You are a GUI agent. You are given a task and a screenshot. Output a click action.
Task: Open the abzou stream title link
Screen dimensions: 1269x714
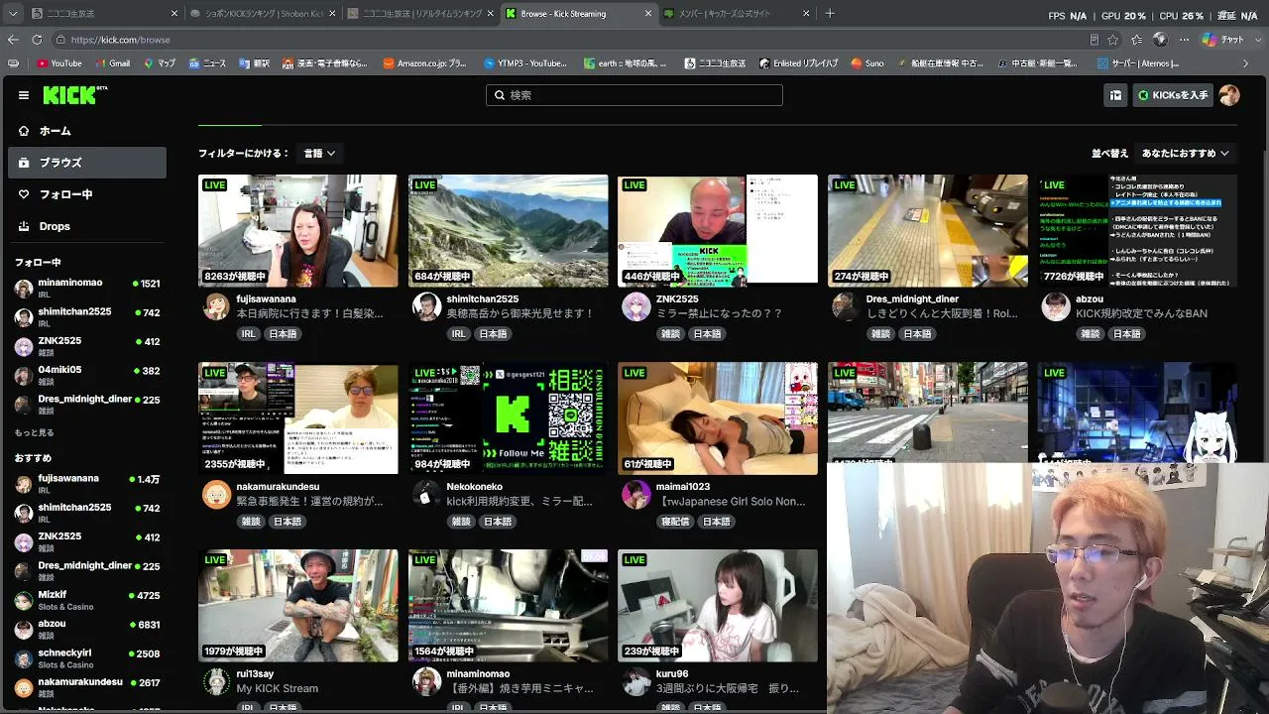click(x=1141, y=313)
